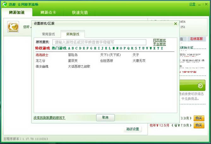211x144 pixels.
Task: Open the 网游点卡 main tab
Action: tap(48, 13)
